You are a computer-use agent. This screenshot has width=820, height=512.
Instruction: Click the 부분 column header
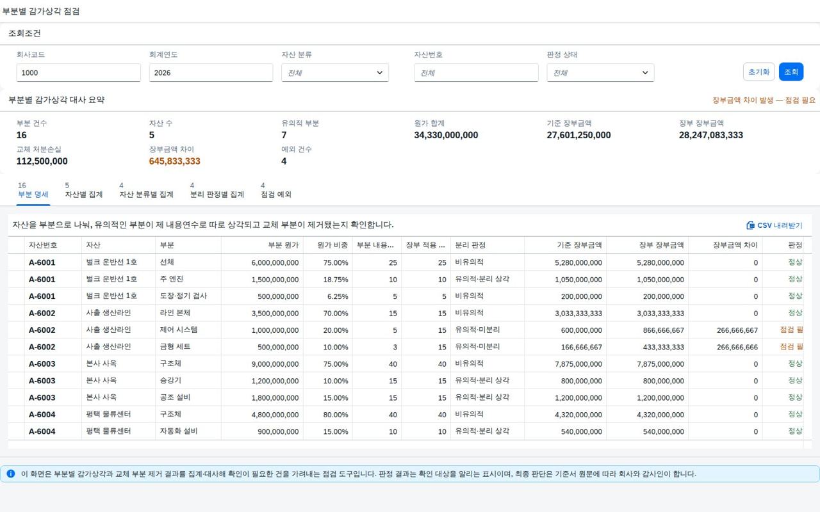[x=188, y=245]
